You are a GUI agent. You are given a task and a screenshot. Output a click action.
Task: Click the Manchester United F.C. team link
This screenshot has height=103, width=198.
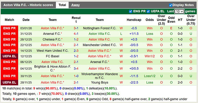(x=100, y=45)
